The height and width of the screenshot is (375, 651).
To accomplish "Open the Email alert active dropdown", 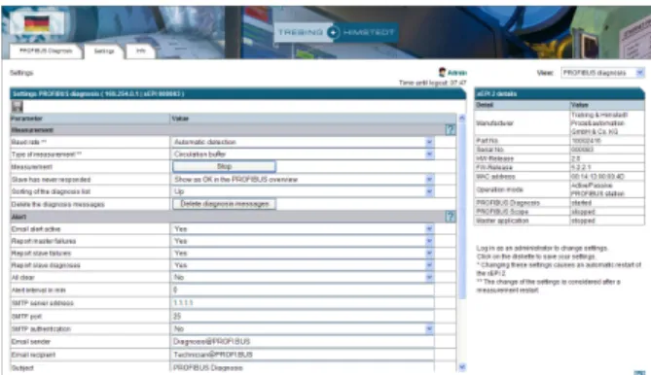I will point(304,228).
